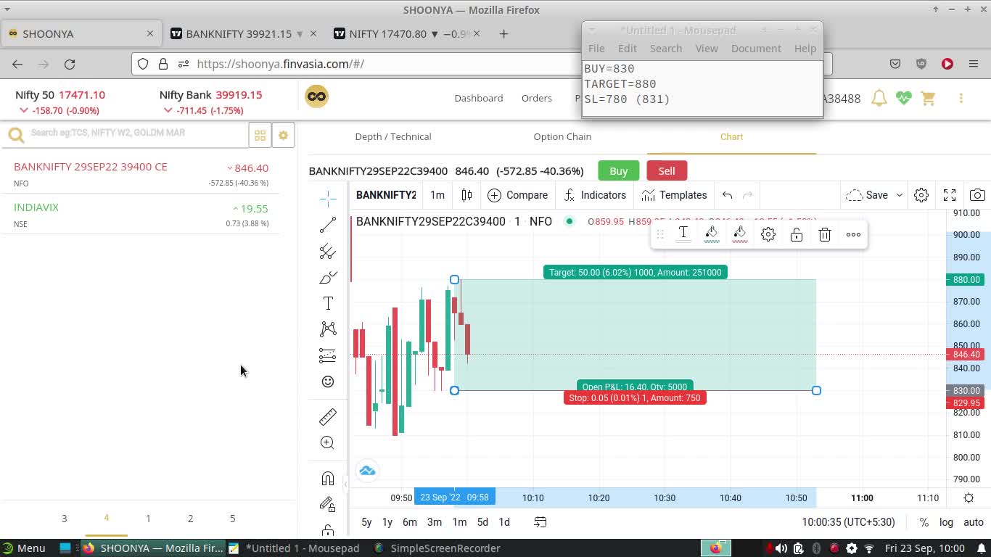Select the trend line drawing tool
Screen dimensions: 991x557
pos(328,225)
